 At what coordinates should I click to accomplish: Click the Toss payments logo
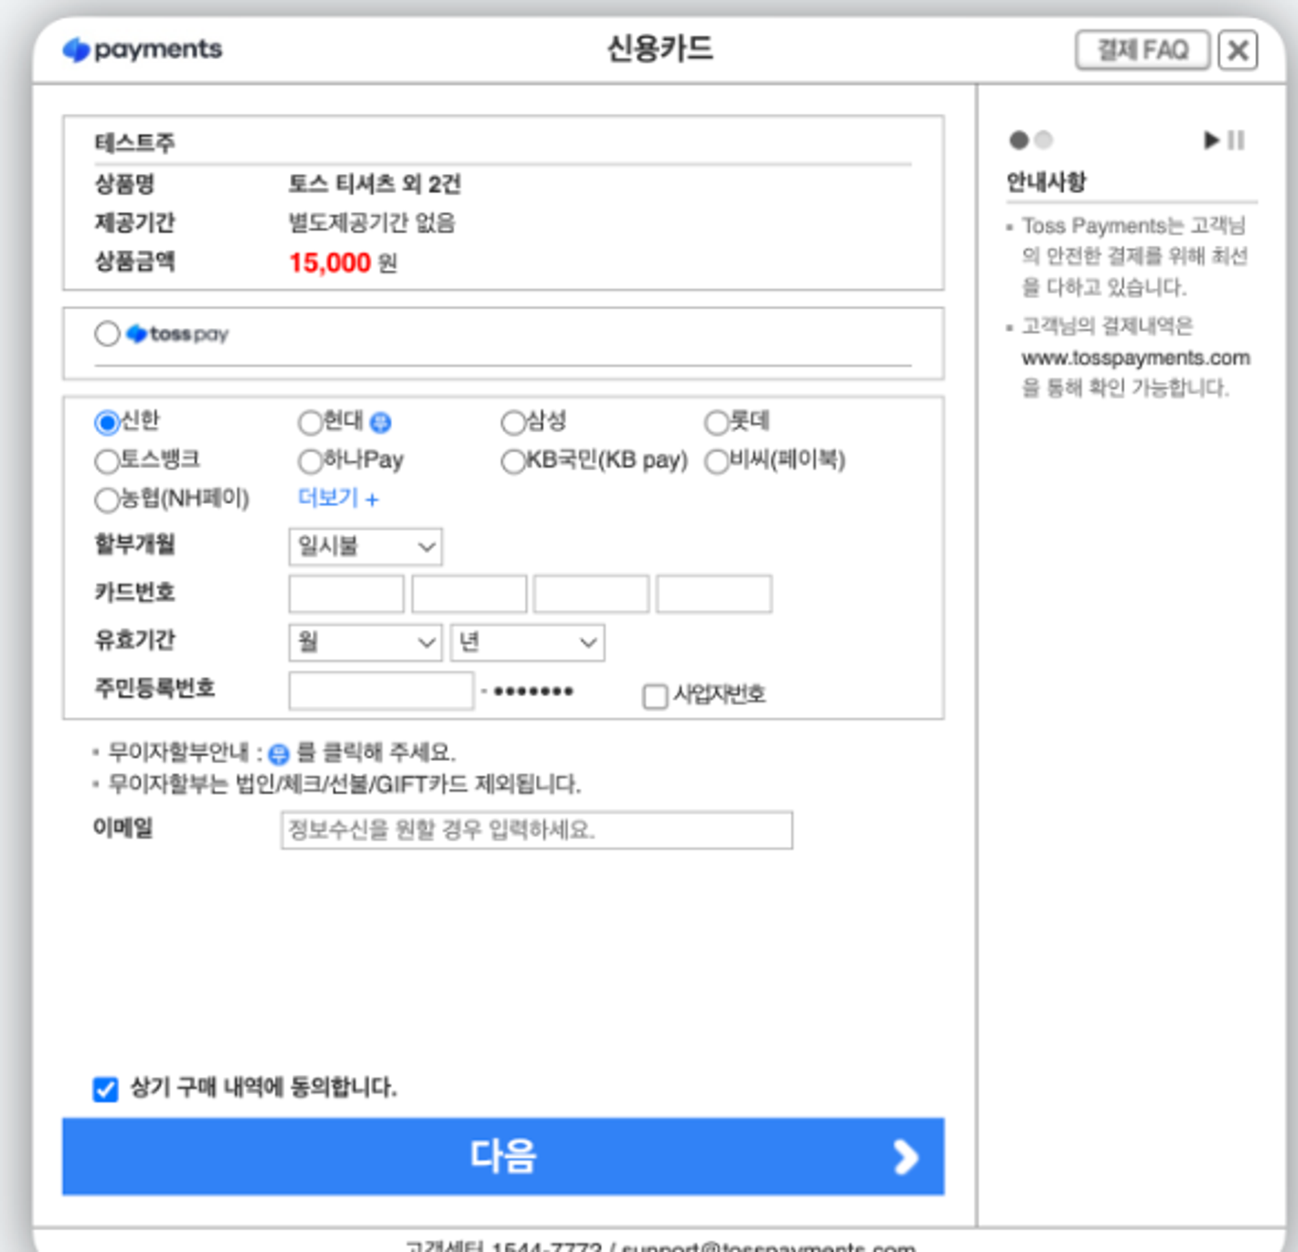coord(142,50)
